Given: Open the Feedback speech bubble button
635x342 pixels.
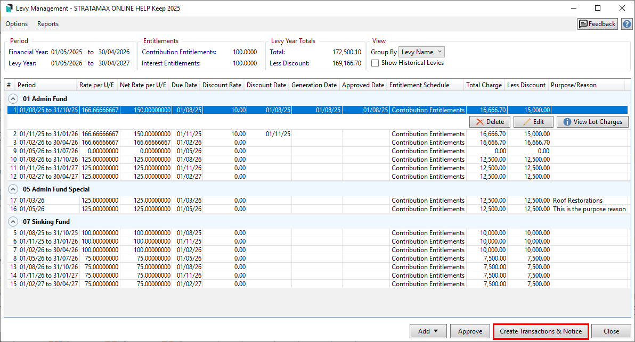Looking at the screenshot, I should [x=598, y=24].
